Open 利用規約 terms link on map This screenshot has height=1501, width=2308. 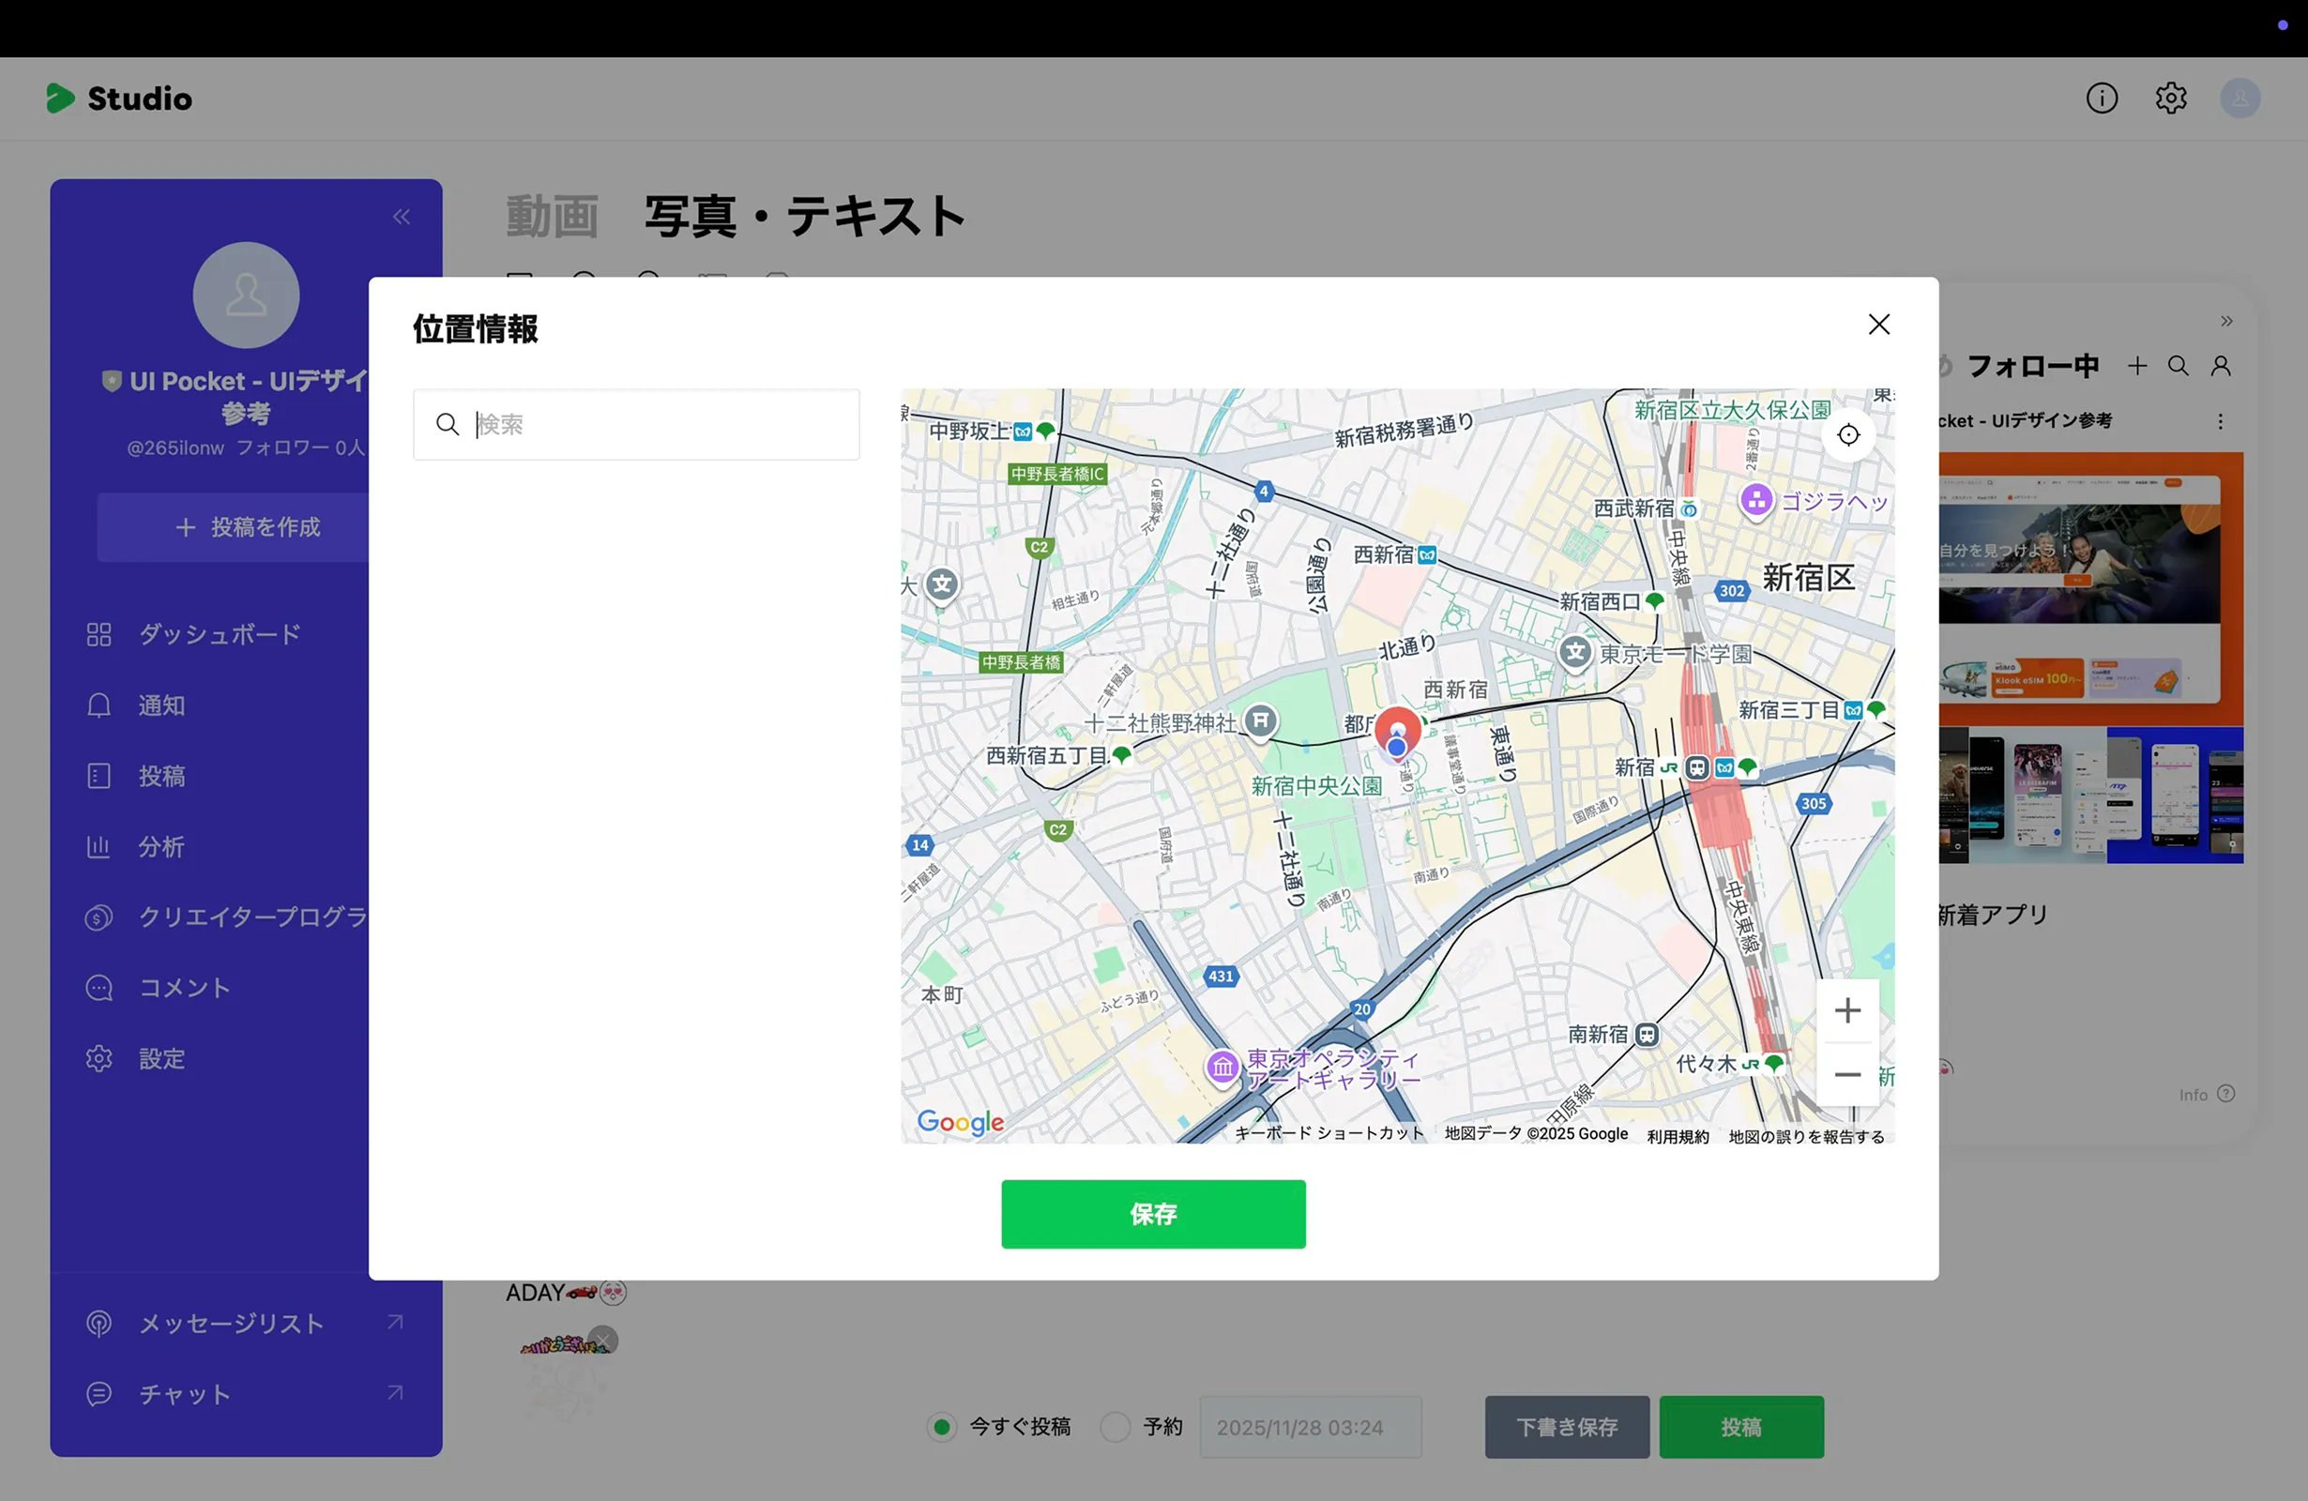[x=1678, y=1135]
